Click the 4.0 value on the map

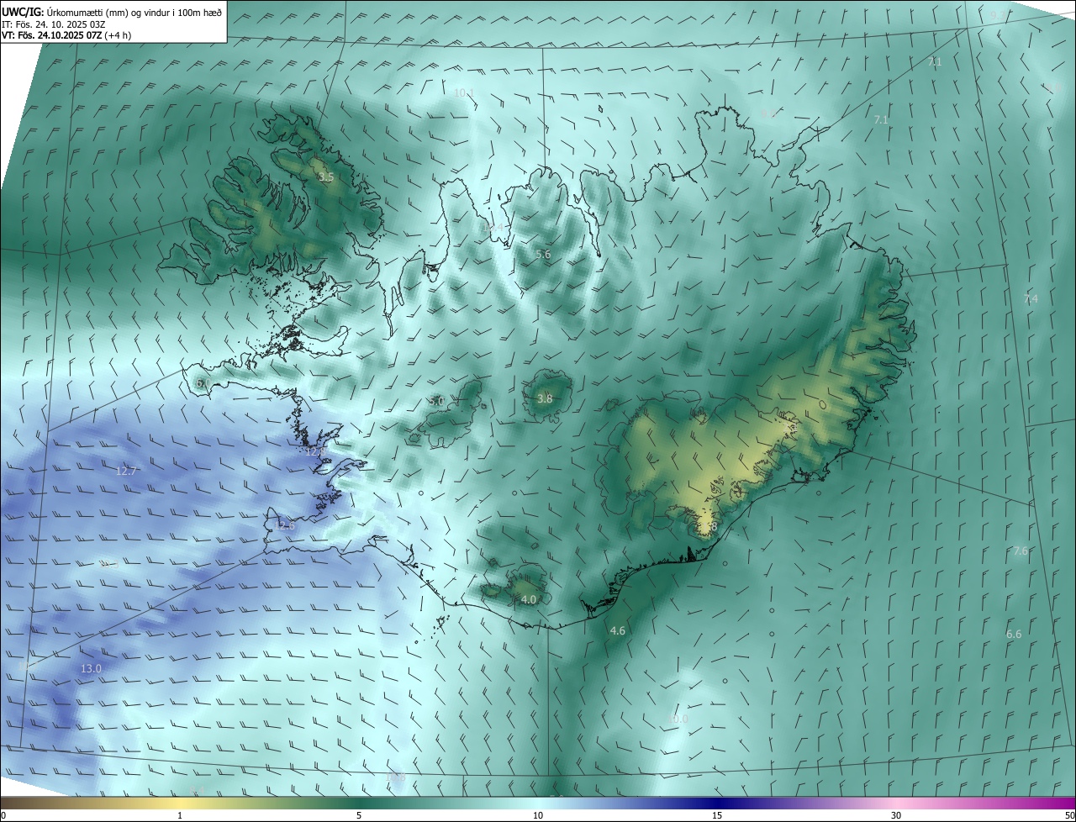pyautogui.click(x=528, y=599)
